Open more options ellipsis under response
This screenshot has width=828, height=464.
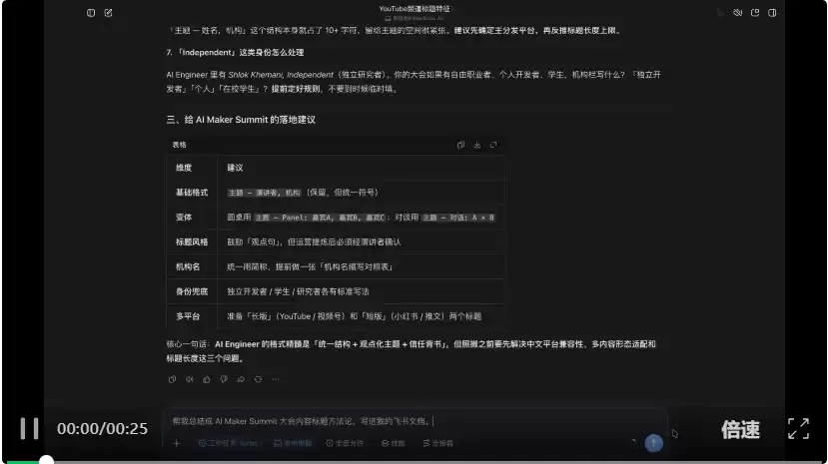[275, 379]
